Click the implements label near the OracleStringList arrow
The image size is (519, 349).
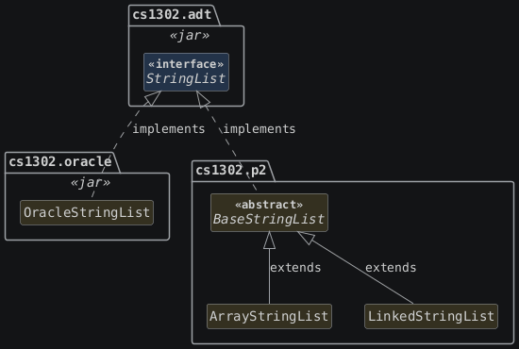point(169,128)
